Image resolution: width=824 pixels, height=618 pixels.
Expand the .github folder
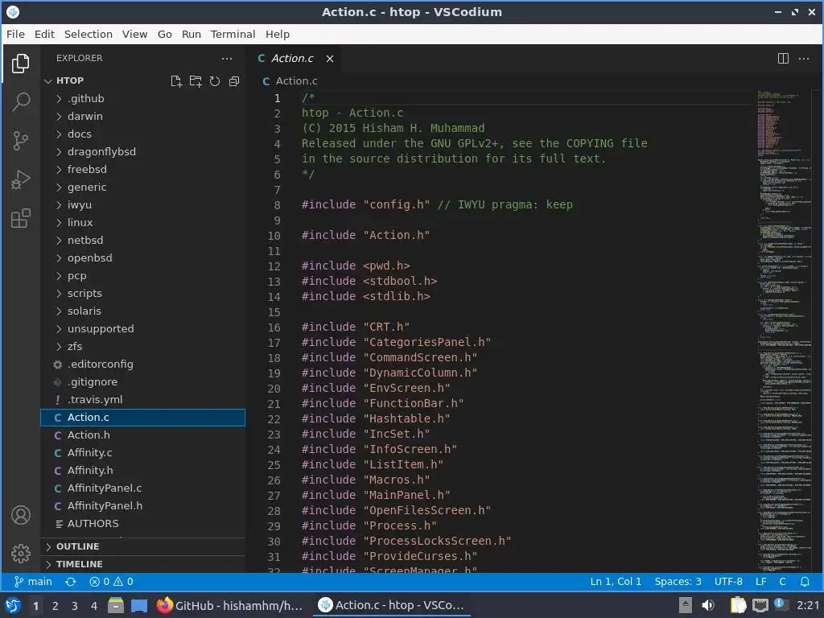142,99
